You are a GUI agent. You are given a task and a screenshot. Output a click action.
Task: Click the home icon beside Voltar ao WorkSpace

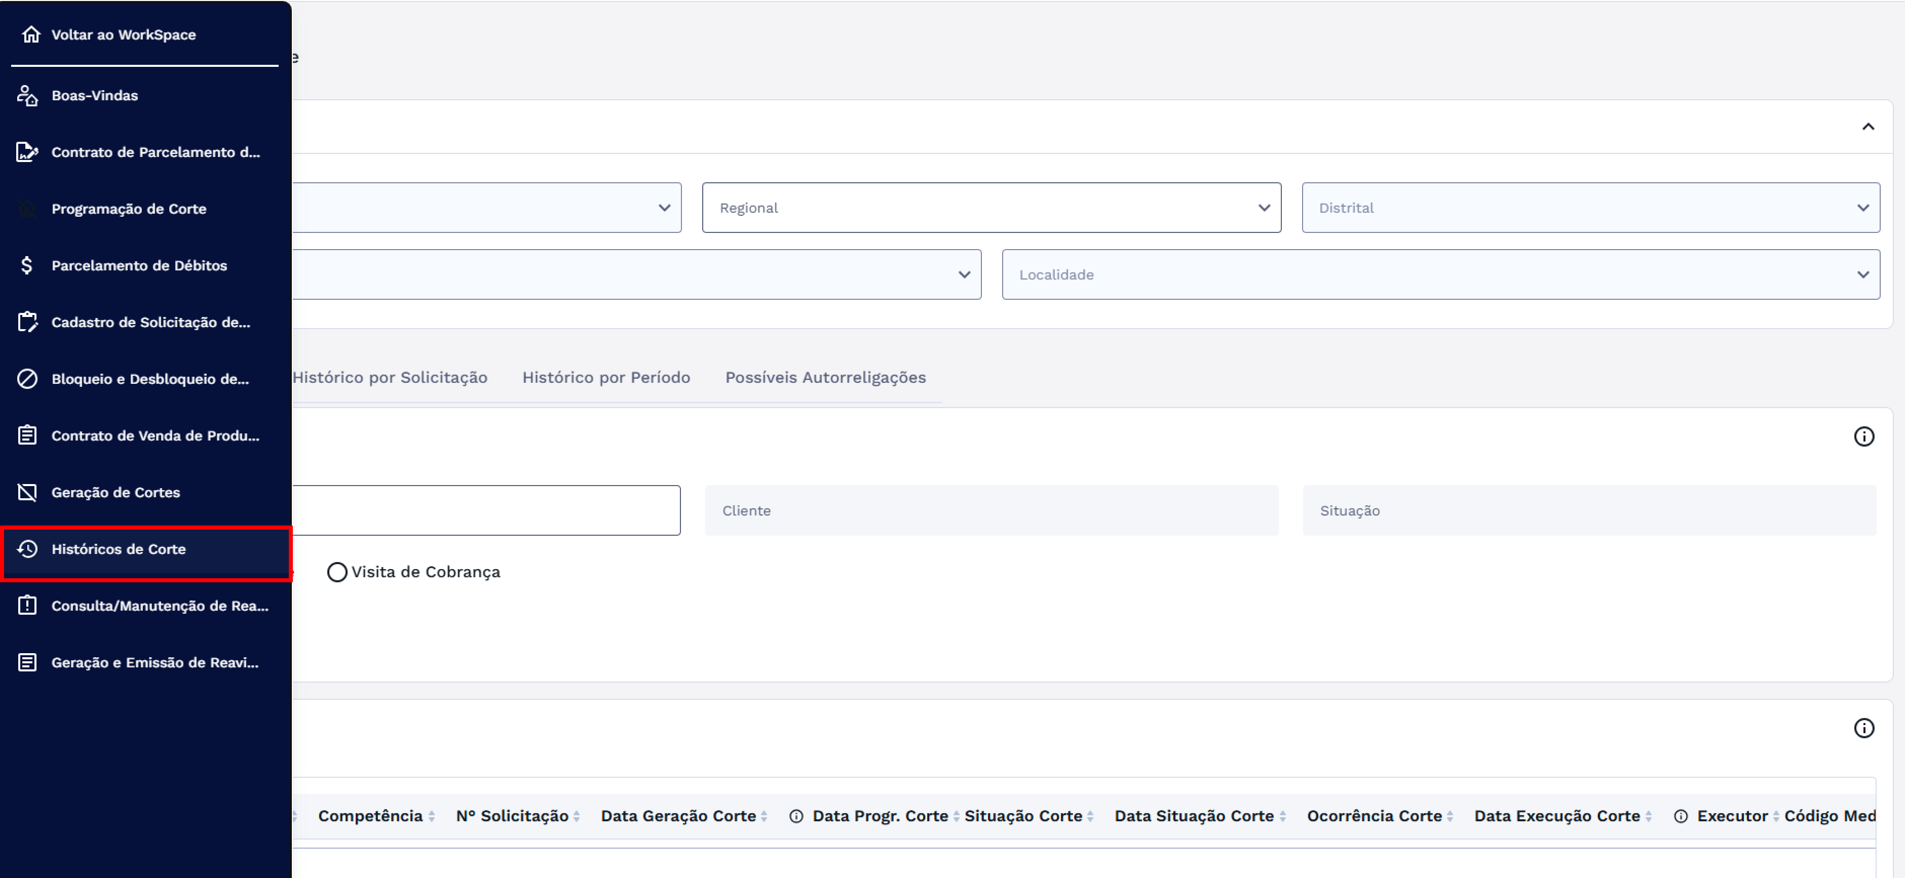[x=30, y=35]
